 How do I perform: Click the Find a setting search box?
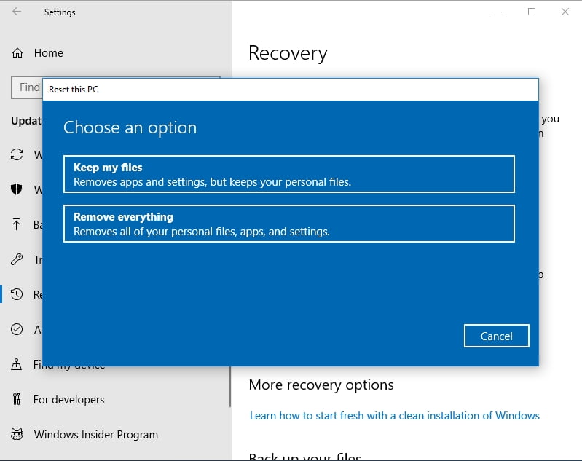27,87
